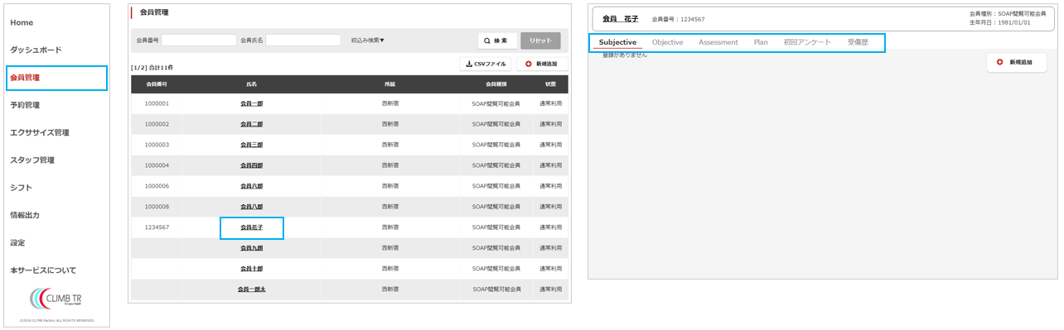The image size is (1064, 330).
Task: Switch to the Plan tab
Action: click(761, 42)
